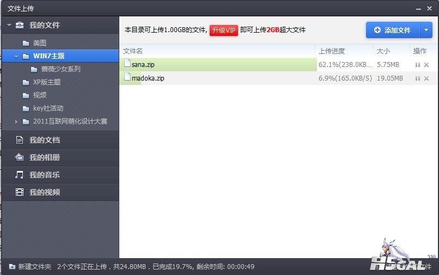Image resolution: width=439 pixels, height=275 pixels.
Task: Click the 我的音乐 music note icon
Action: click(x=20, y=175)
